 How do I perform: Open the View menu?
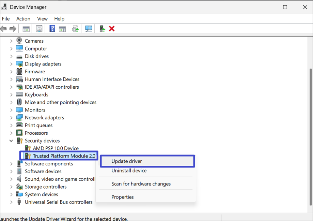coord(42,19)
